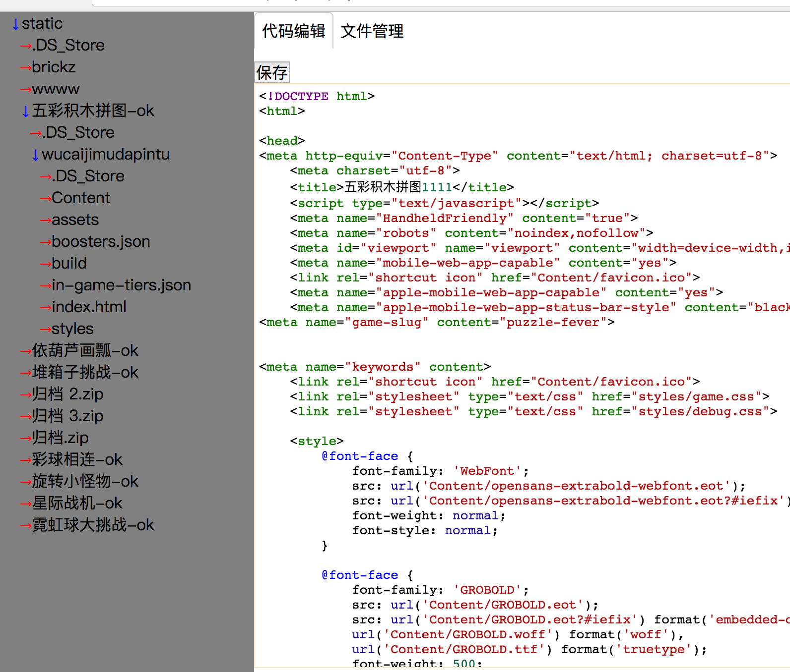The image size is (790, 672).
Task: Click the opening head tag line
Action: pos(282,141)
